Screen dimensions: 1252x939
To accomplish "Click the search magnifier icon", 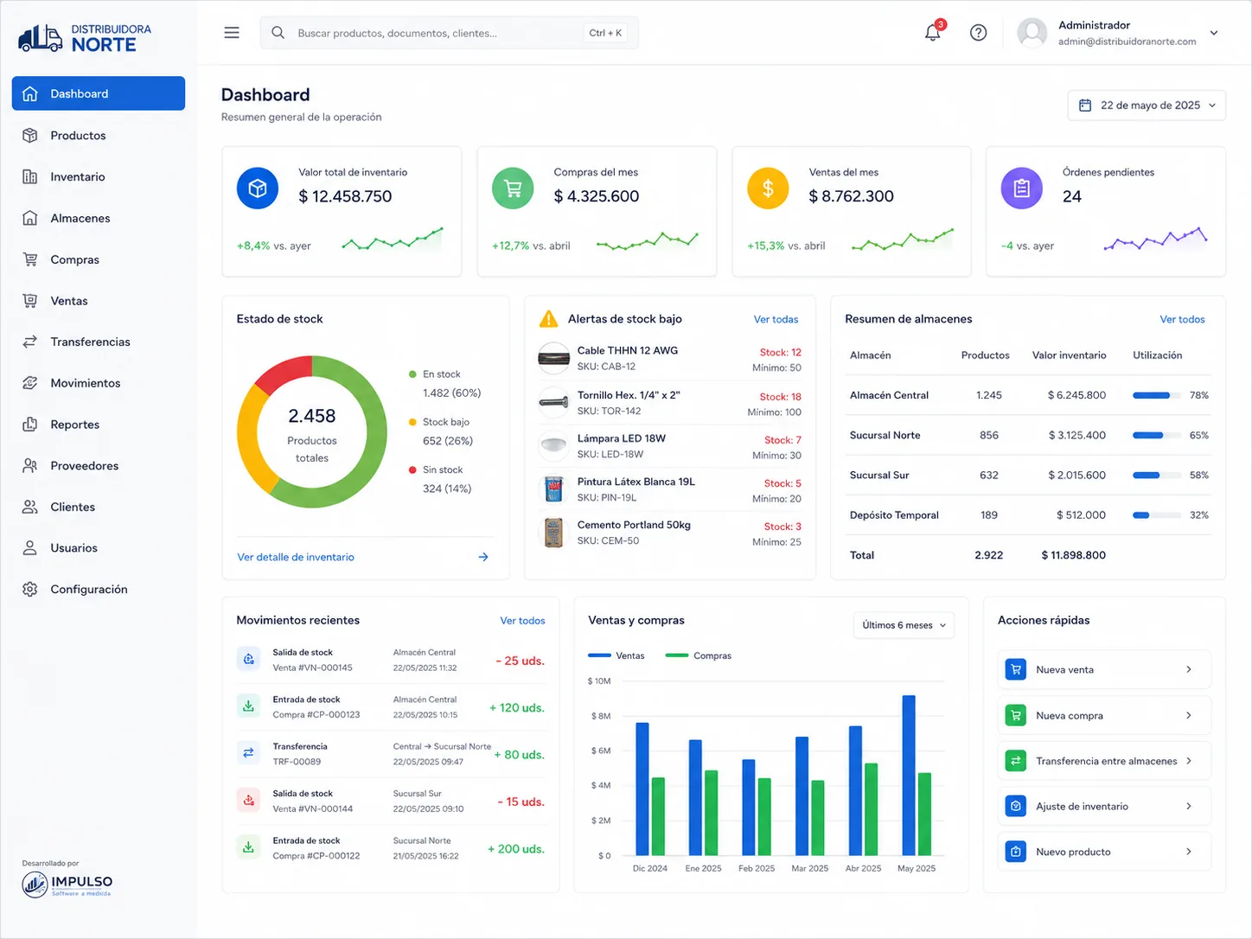I will [x=278, y=33].
